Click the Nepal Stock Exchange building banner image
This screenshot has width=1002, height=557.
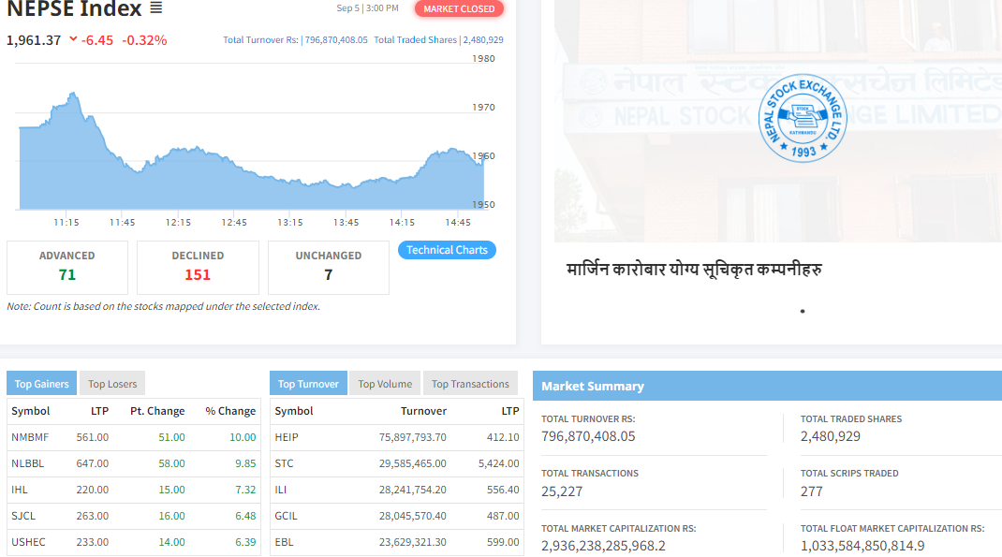(x=777, y=121)
